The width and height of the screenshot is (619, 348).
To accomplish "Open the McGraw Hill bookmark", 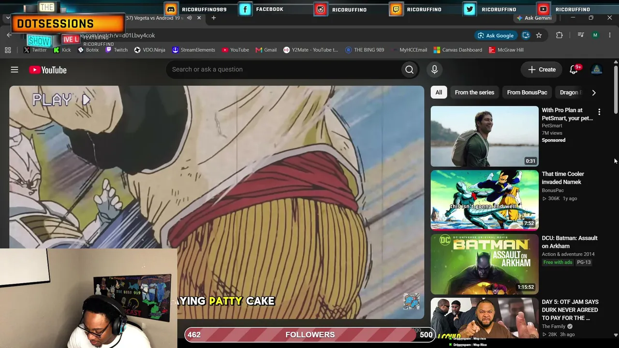I will (506, 50).
